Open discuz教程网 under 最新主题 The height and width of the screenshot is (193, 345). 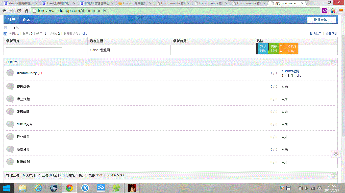[101, 50]
